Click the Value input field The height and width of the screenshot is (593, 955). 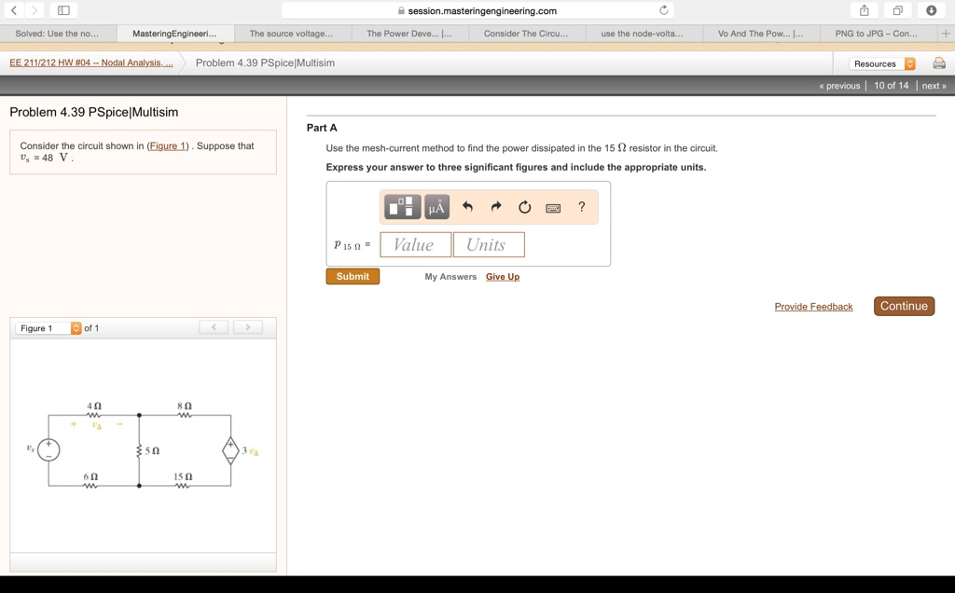pyautogui.click(x=415, y=244)
